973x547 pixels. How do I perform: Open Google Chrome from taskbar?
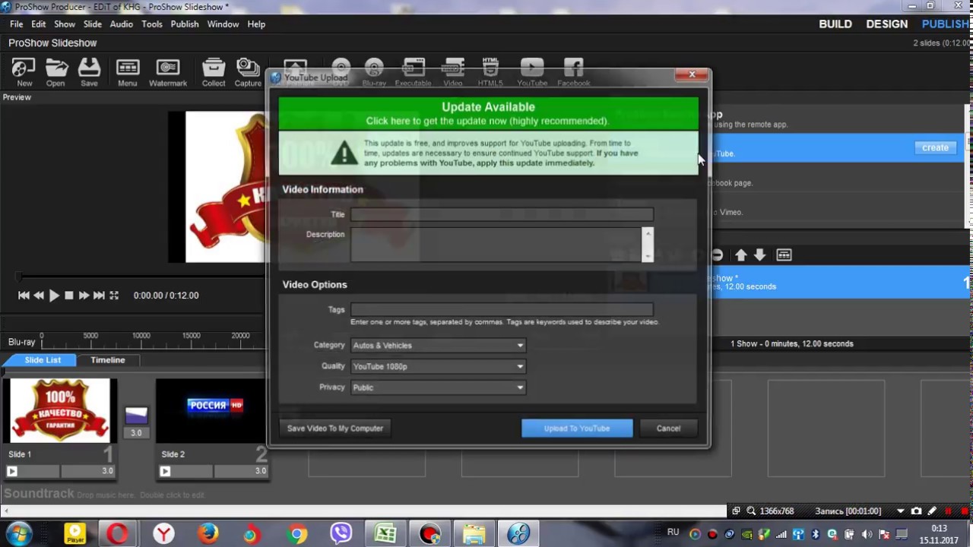297,534
